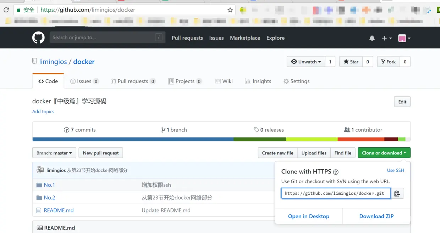Click the No.1 folder icon
Image resolution: width=440 pixels, height=233 pixels.
(x=39, y=185)
